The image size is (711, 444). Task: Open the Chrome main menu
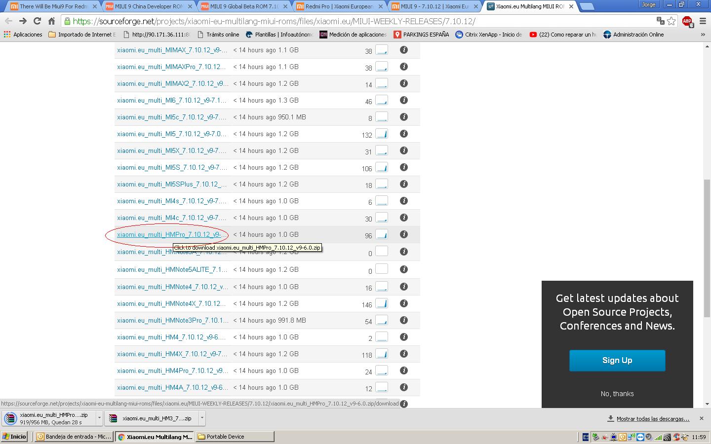coord(703,21)
